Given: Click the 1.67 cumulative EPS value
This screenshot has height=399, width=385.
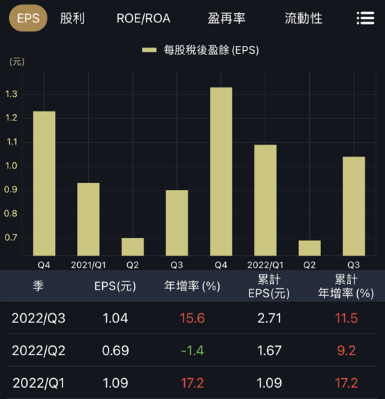Looking at the screenshot, I should 269,350.
